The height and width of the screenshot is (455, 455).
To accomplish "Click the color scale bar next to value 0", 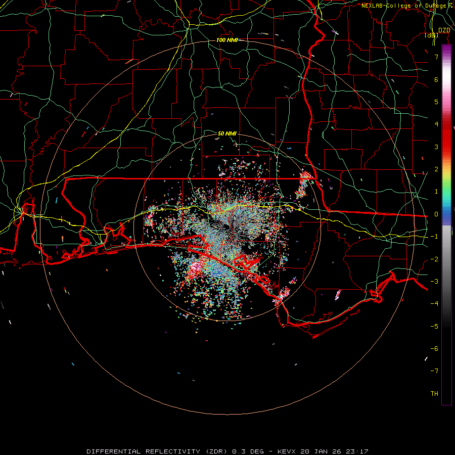I will tap(446, 214).
